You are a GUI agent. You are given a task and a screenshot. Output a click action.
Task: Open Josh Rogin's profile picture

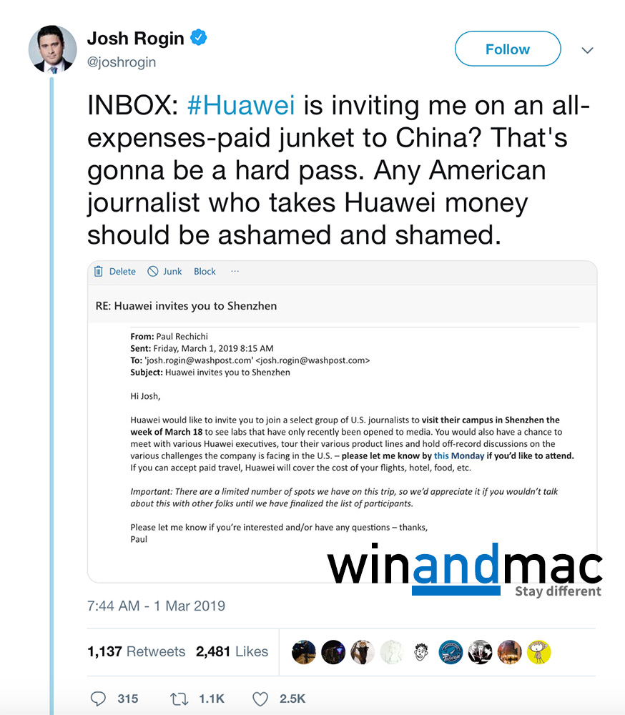(x=52, y=49)
